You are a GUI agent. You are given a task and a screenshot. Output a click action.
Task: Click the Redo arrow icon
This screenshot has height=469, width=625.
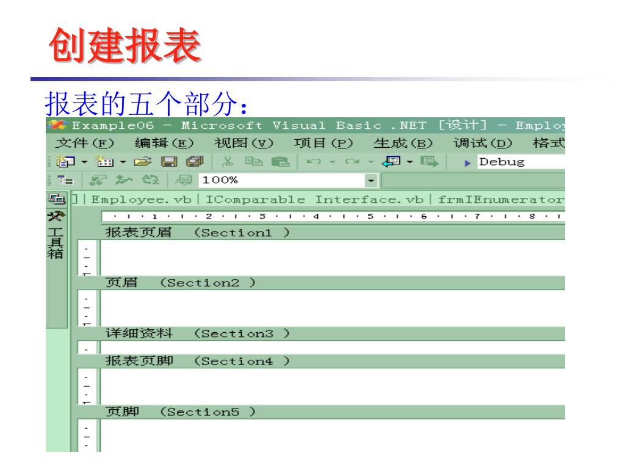tap(352, 161)
